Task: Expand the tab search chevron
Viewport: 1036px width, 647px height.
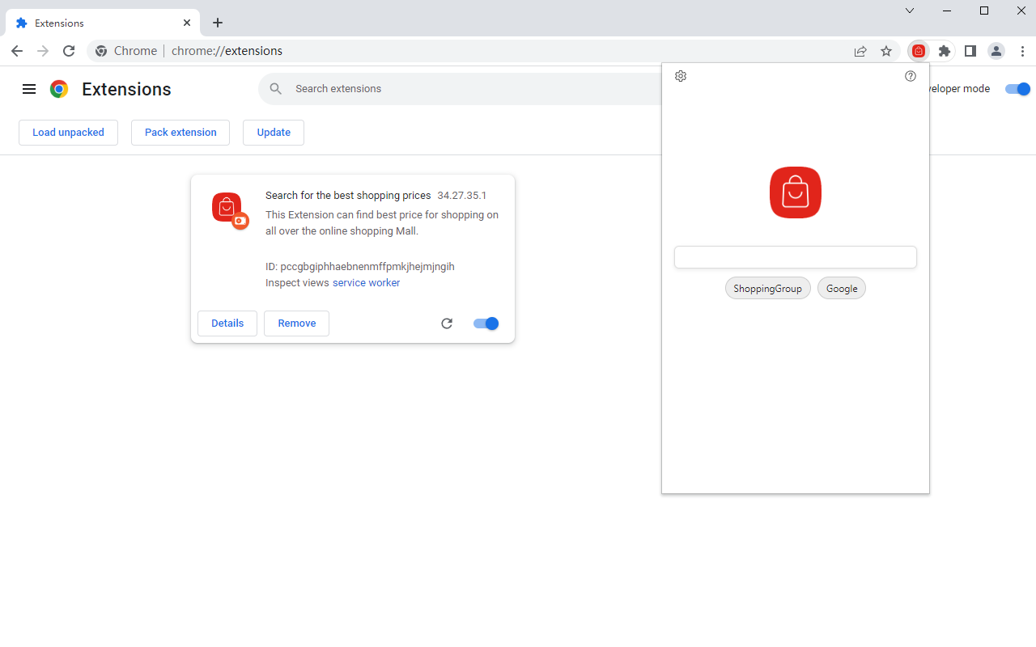Action: 910,11
